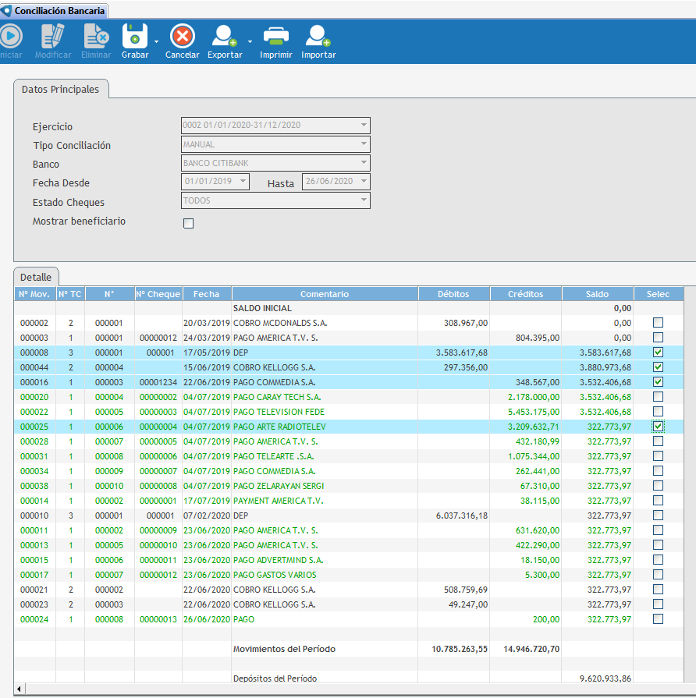Click the Exportar icon
The image size is (696, 698).
225,36
